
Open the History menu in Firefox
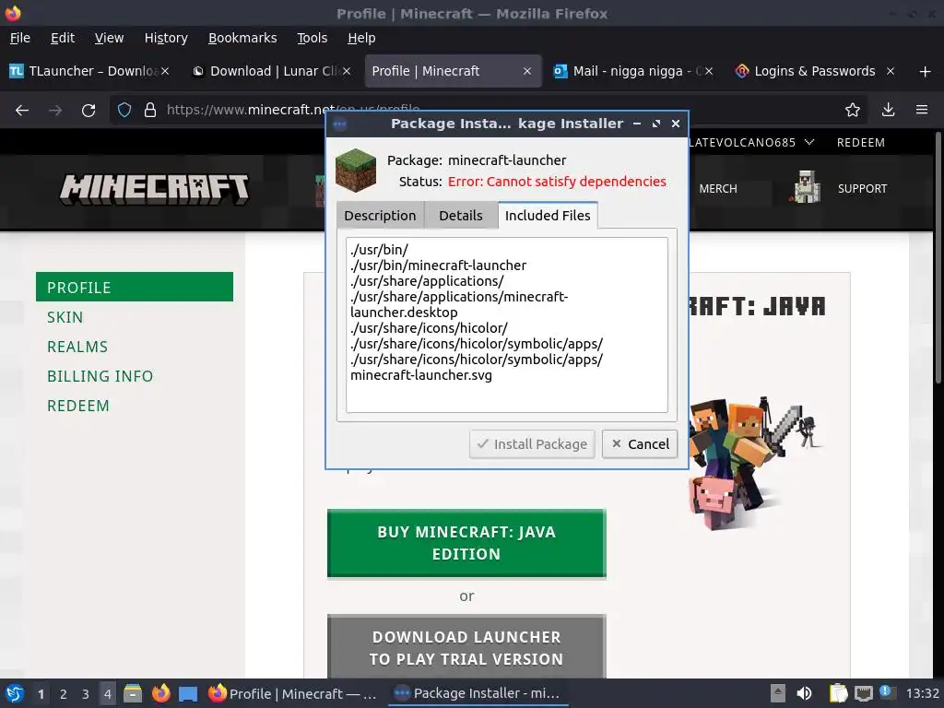166,38
